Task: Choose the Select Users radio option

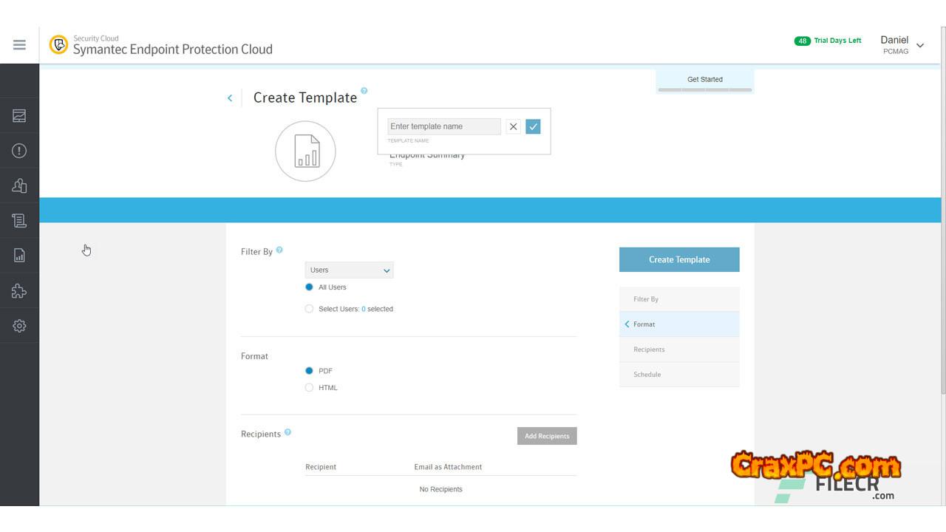Action: coord(309,309)
